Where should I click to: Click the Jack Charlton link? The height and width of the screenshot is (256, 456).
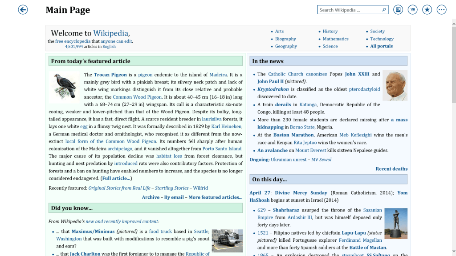[85, 254]
